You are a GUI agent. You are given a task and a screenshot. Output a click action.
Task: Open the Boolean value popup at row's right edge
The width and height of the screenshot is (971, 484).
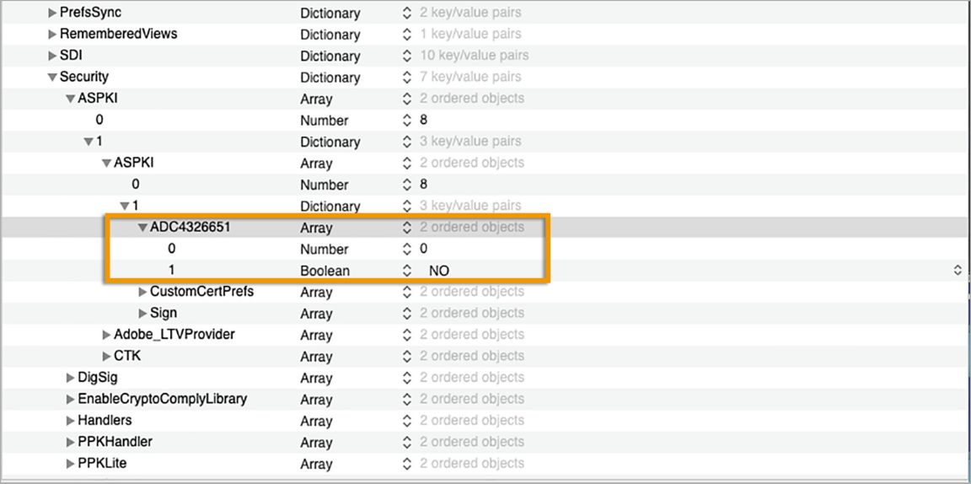coord(957,271)
